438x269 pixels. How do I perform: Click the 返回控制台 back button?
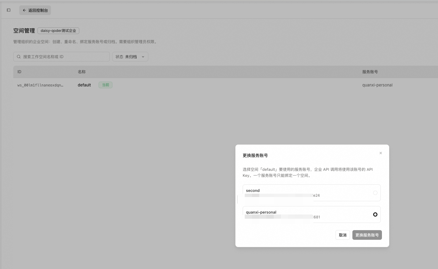click(35, 10)
